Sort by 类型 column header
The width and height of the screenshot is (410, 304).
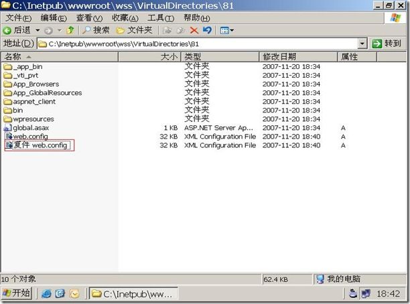pyautogui.click(x=220, y=56)
